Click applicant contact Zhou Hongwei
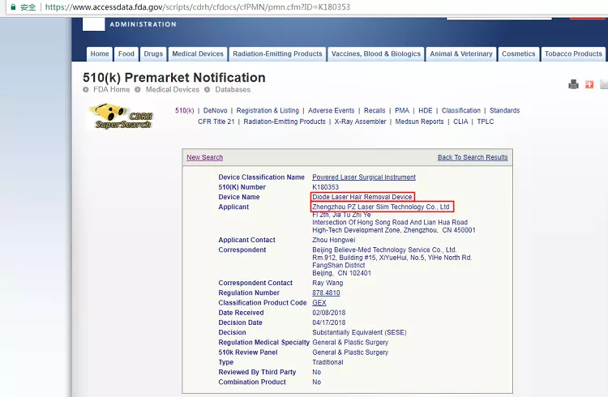The width and height of the screenshot is (608, 397). pyautogui.click(x=333, y=240)
